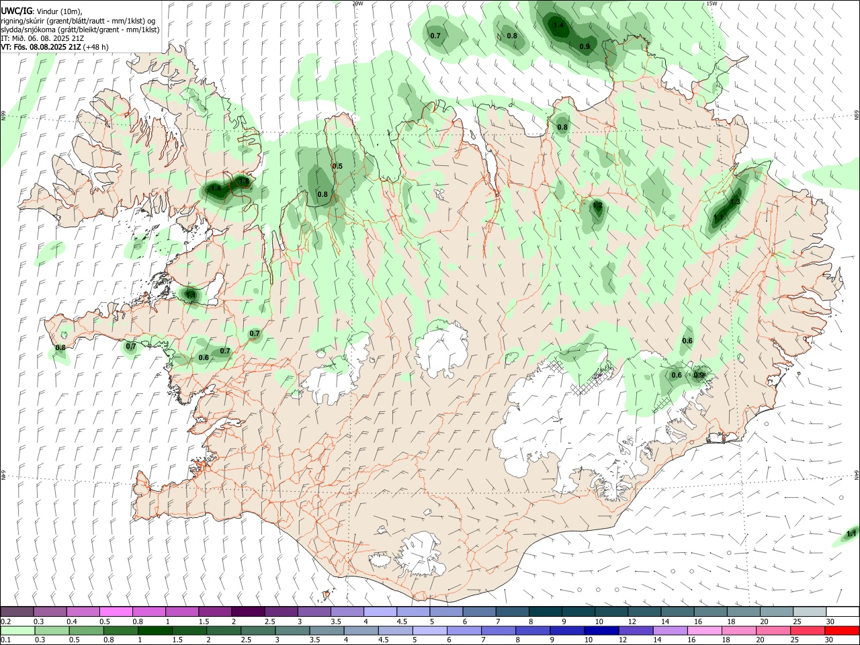Select the 'IT: Mið. 06. 08. 2025 21Z' line
The width and height of the screenshot is (860, 645).
(42, 38)
